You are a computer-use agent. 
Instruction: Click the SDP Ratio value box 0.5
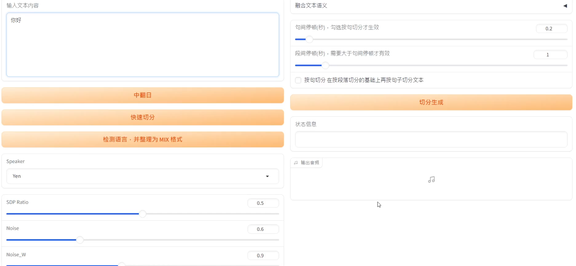click(x=263, y=203)
